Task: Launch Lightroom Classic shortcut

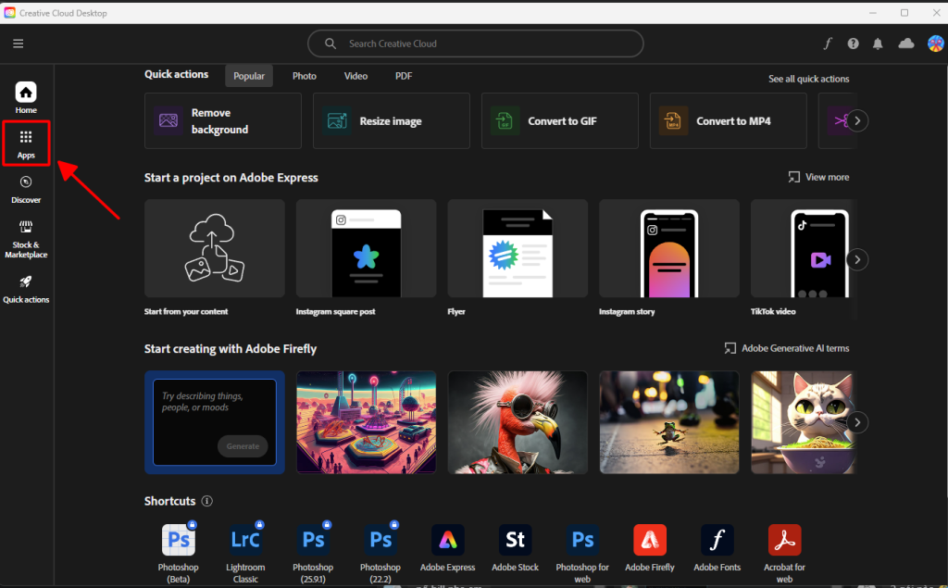Action: coord(245,553)
